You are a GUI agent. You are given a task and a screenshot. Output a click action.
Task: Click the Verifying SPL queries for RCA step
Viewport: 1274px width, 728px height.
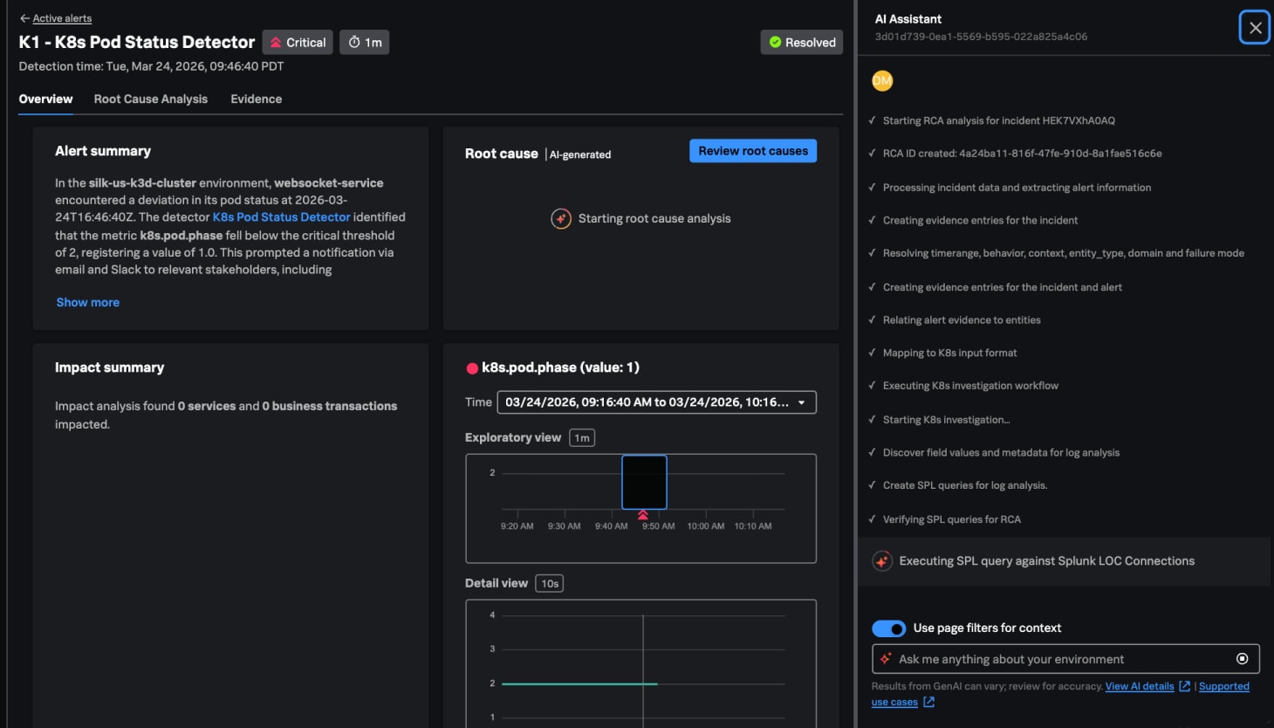951,519
